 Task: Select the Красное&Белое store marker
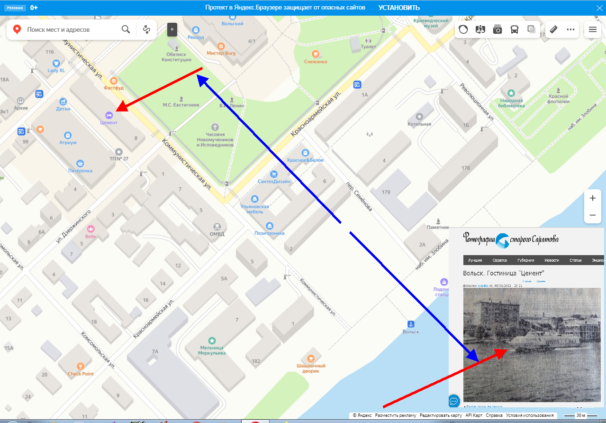pyautogui.click(x=305, y=153)
